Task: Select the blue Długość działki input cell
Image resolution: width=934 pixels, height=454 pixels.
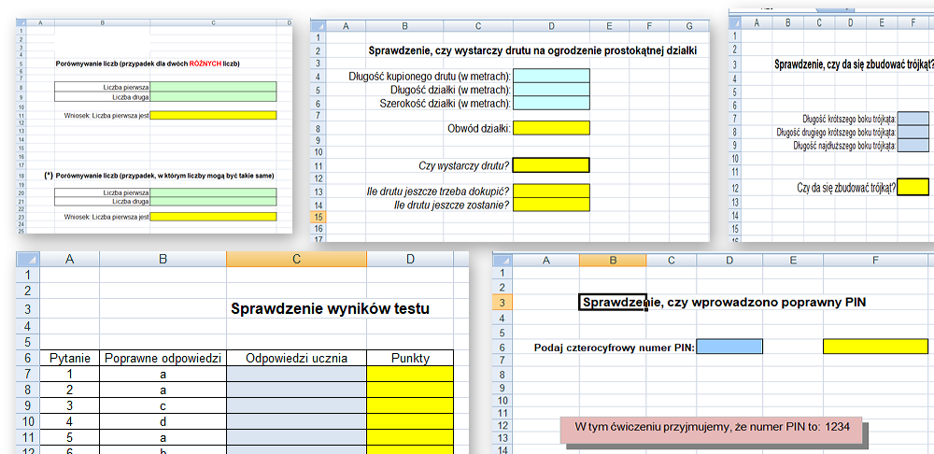Action: pyautogui.click(x=551, y=90)
